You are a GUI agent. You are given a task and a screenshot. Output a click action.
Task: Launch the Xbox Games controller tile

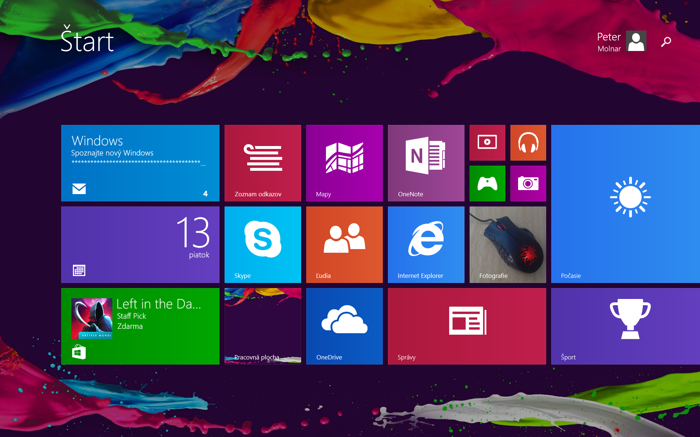point(487,184)
